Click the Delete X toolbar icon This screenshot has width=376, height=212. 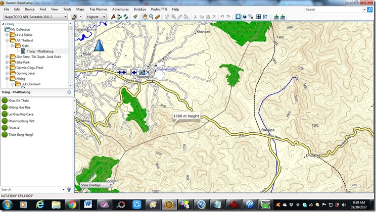pos(214,17)
